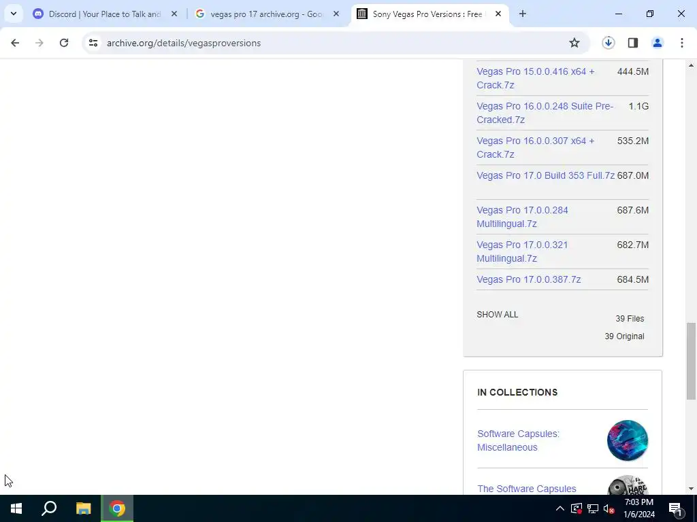Viewport: 697px width, 522px height.
Task: Switch to the Discord tab
Action: click(x=104, y=14)
